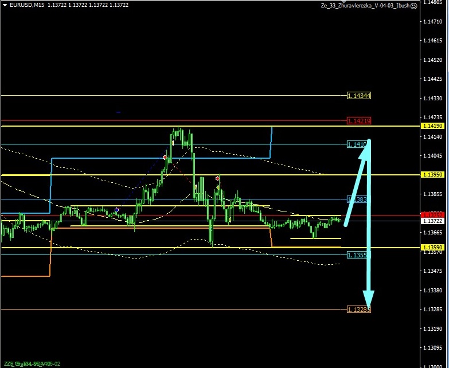This screenshot has width=449, height=368.
Task: Select the green ZZ9 indicator label at bottom left
Action: (x=32, y=364)
